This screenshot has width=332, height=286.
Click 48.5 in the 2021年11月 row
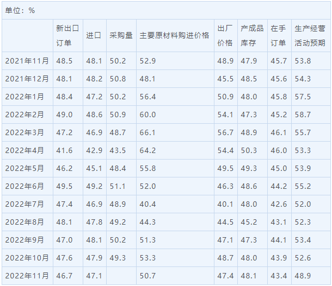64,61
